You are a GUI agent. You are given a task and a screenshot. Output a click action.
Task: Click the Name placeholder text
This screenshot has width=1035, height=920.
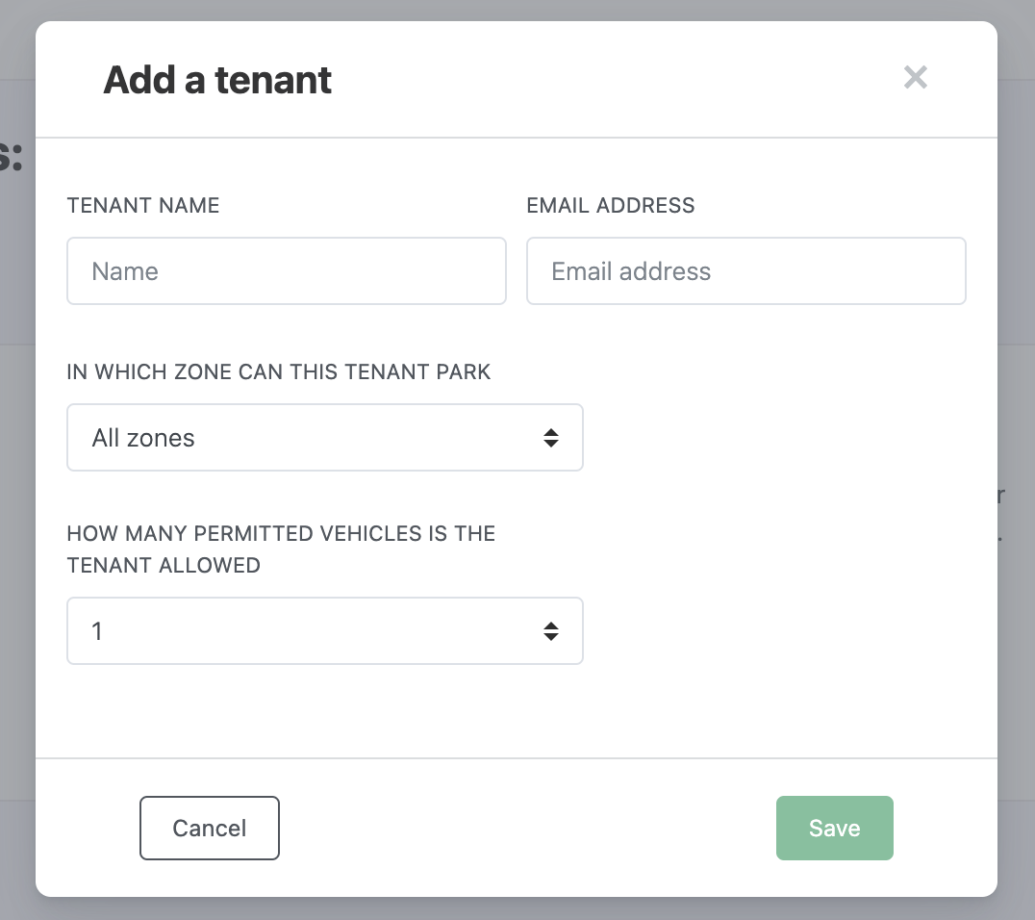(x=125, y=271)
